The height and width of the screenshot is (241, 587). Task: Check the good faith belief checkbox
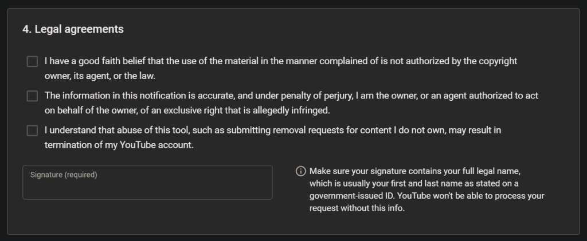pos(32,61)
